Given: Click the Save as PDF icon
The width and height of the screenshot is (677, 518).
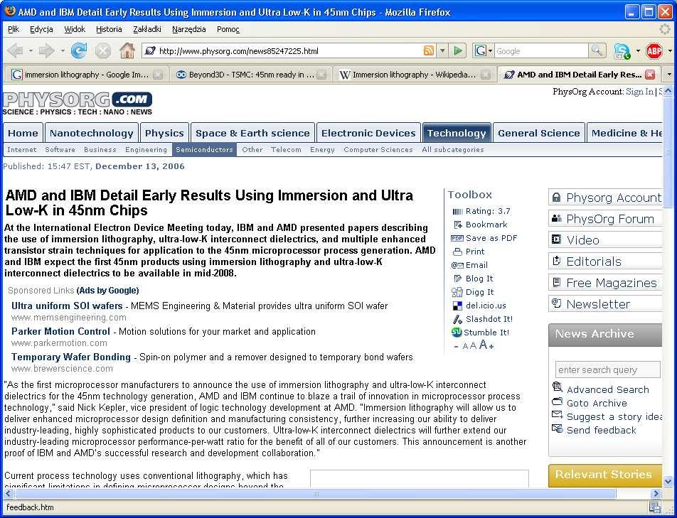Looking at the screenshot, I should [x=457, y=238].
